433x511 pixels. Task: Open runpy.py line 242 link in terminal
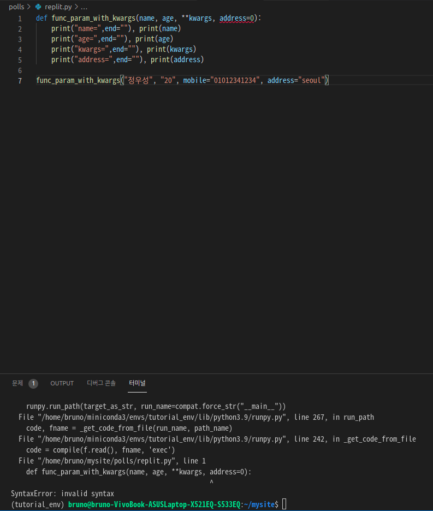217,439
